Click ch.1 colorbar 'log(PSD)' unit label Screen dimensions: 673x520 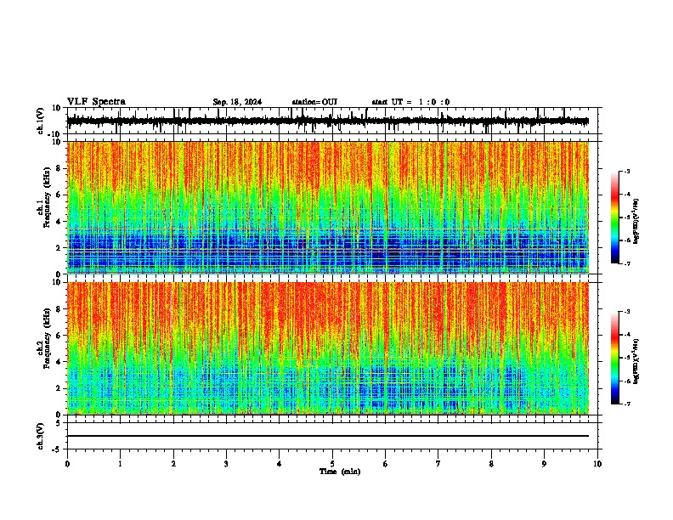click(636, 222)
